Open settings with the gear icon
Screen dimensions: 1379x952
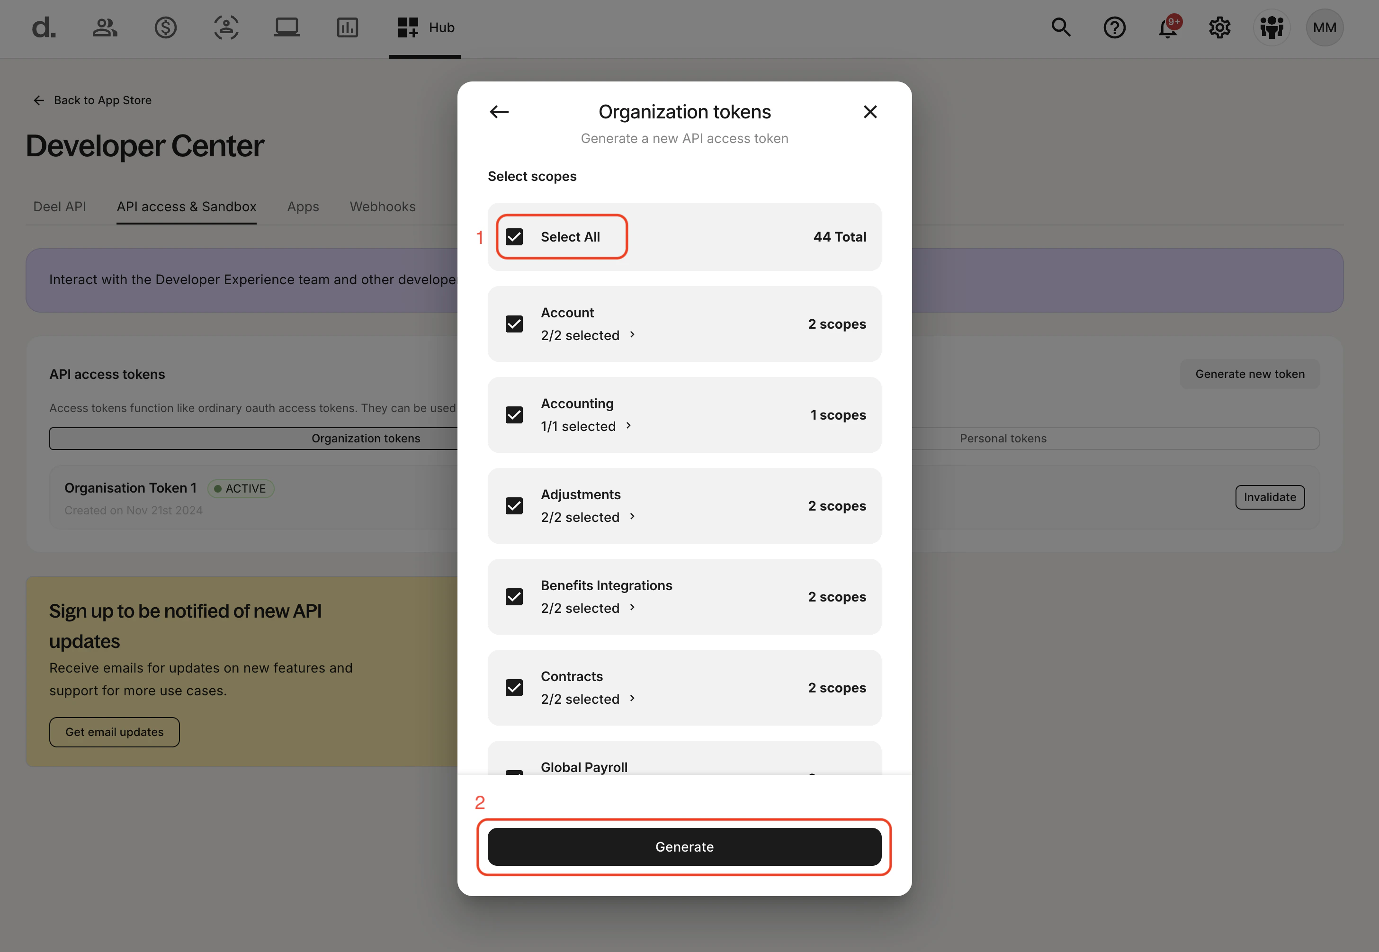tap(1220, 27)
